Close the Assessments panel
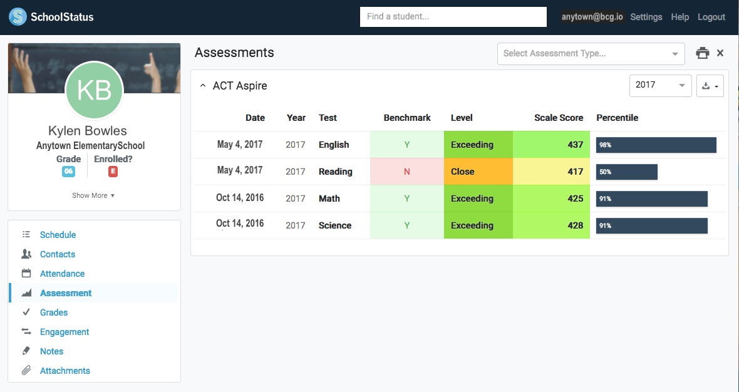This screenshot has width=739, height=392. [x=720, y=53]
